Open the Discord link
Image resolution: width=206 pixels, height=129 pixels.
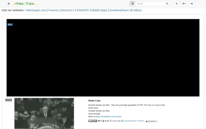(x=65, y=10)
